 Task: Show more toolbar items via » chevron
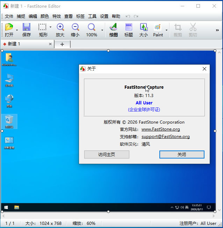click(217, 30)
